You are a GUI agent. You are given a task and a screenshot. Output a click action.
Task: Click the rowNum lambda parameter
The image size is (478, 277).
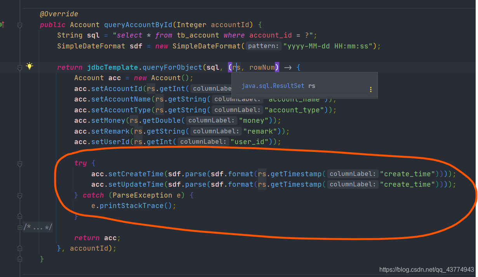[x=262, y=67]
